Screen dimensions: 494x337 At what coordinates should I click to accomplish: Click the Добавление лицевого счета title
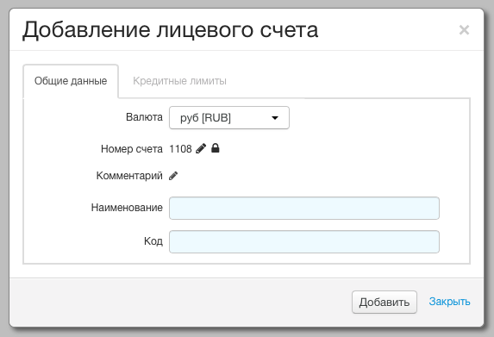pos(170,30)
